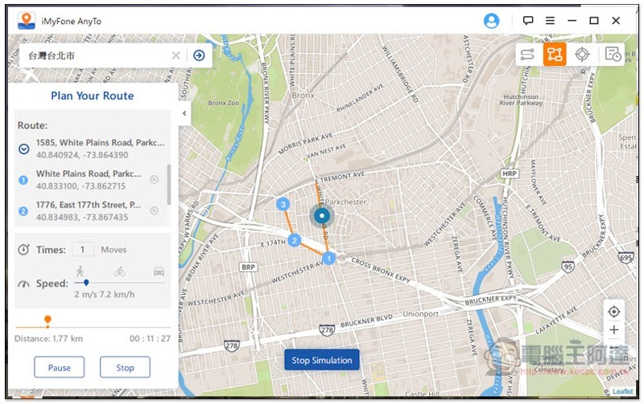Choose driving speed car icon
This screenshot has width=644, height=404.
coord(159,271)
